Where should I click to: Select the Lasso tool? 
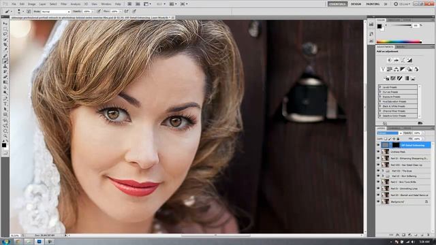(x=5, y=34)
